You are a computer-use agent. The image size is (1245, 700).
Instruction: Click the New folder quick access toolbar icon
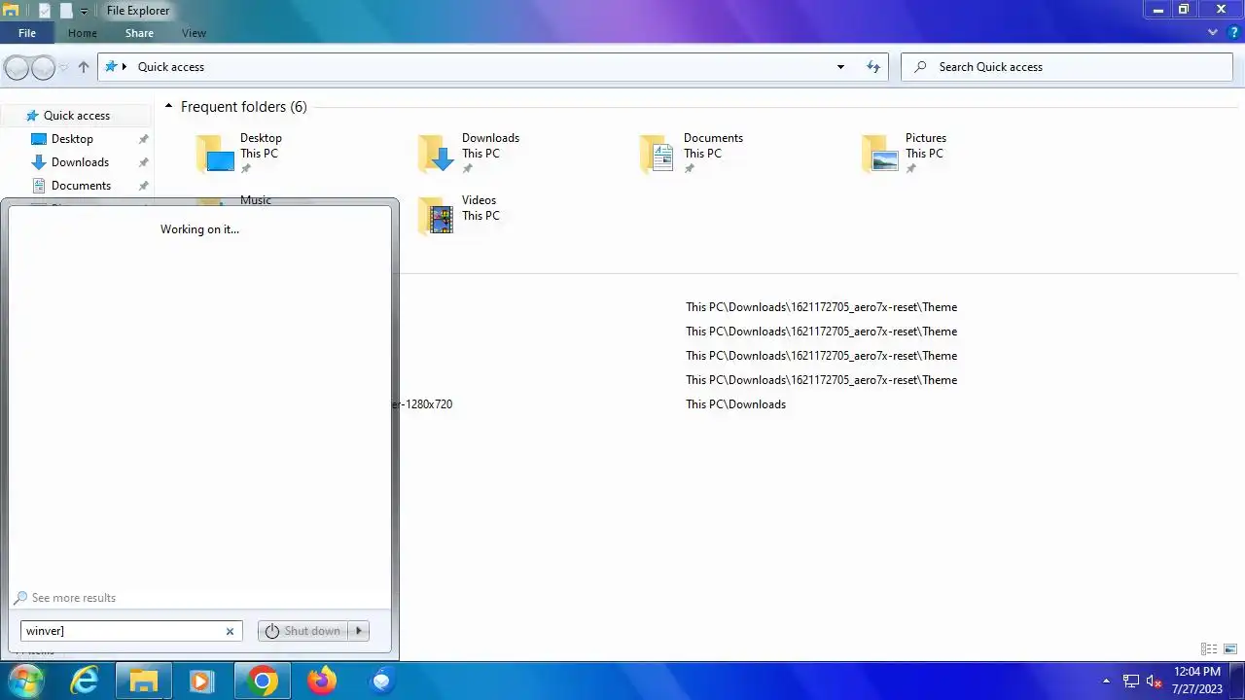coord(66,11)
